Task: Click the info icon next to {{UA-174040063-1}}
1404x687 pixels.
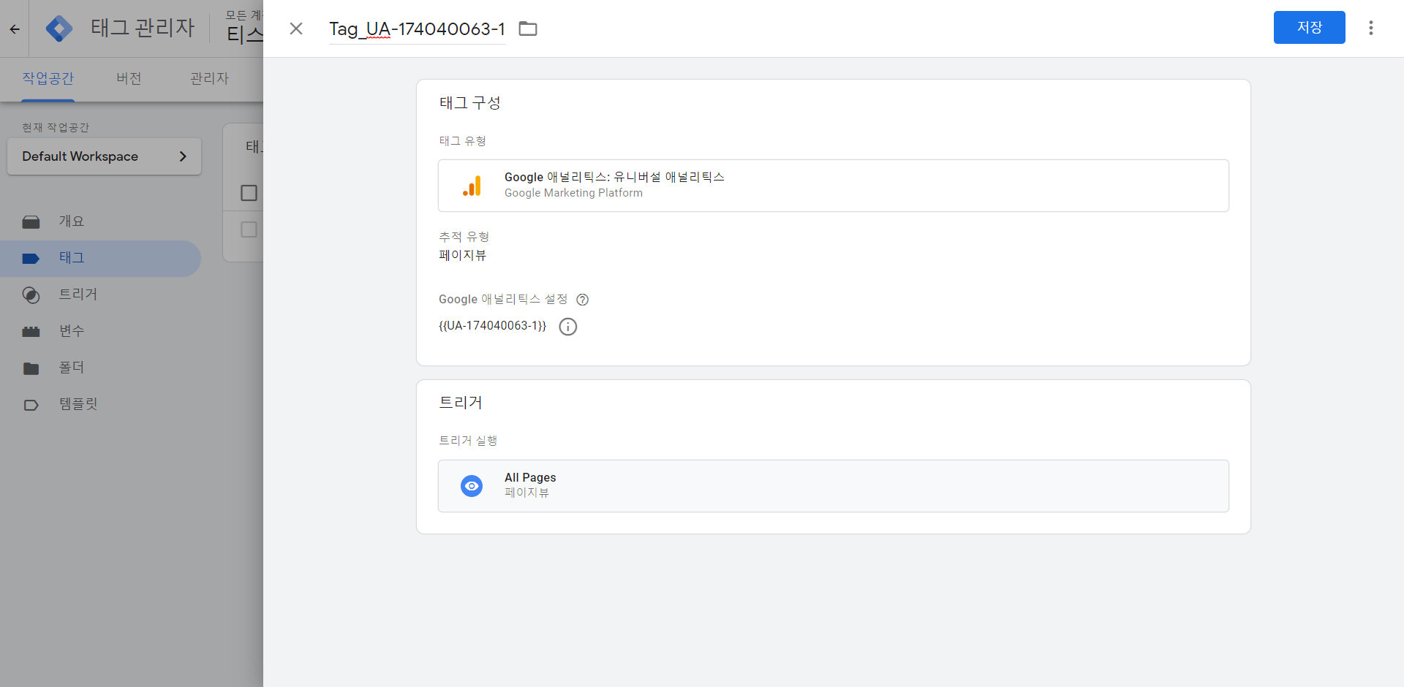Action: 568,327
